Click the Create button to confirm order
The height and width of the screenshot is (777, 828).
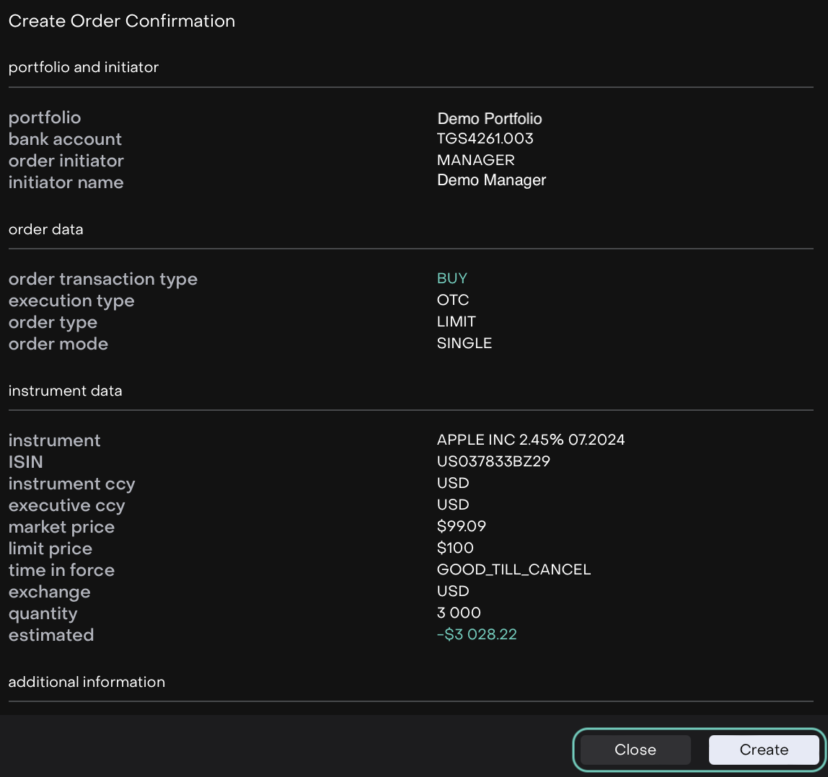tap(764, 750)
